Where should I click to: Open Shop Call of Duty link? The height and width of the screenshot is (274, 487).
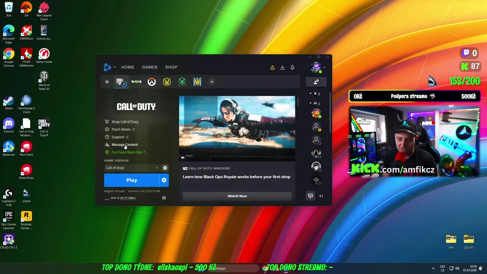pyautogui.click(x=125, y=122)
